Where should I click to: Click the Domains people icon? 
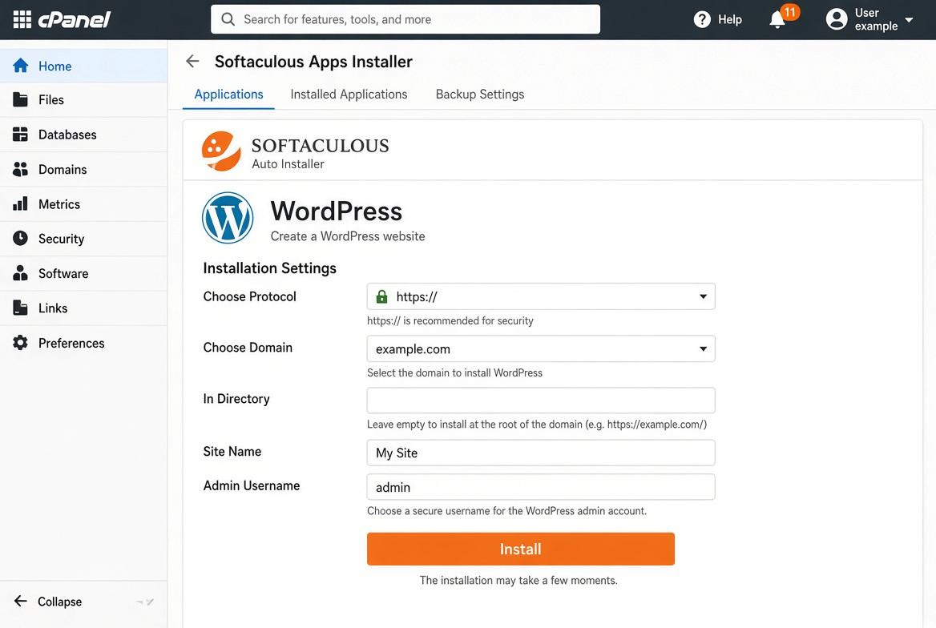[20, 170]
